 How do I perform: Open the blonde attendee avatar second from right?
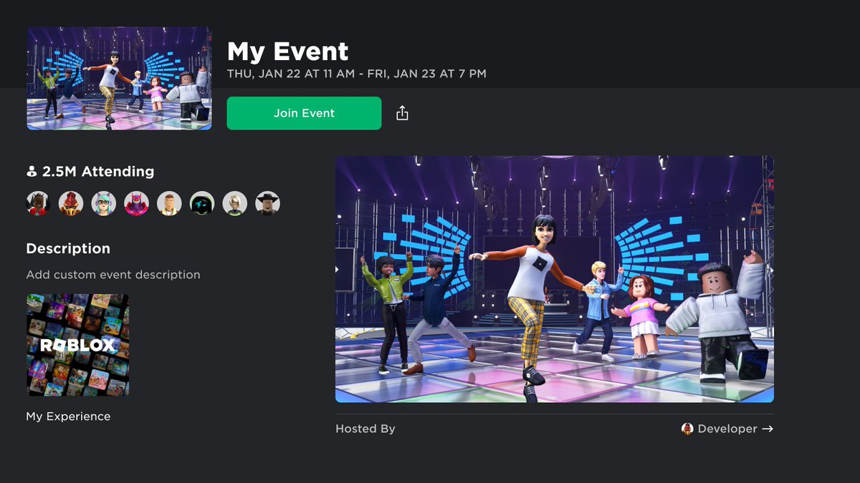pos(235,203)
